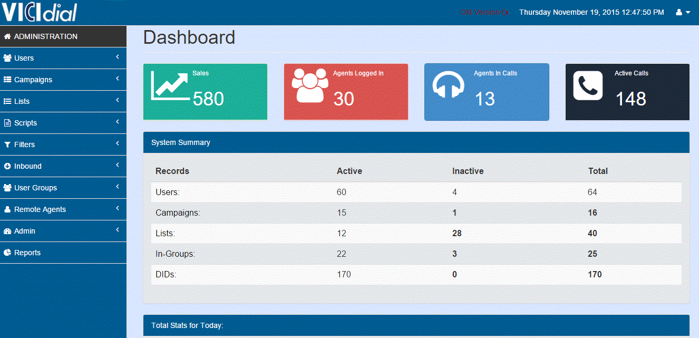Follow the Old Version link
The height and width of the screenshot is (338, 699).
tap(484, 12)
